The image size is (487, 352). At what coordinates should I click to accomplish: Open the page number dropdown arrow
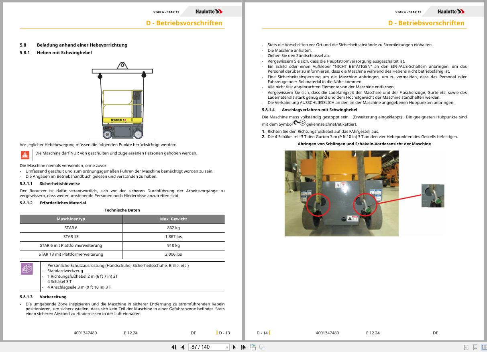(x=227, y=347)
